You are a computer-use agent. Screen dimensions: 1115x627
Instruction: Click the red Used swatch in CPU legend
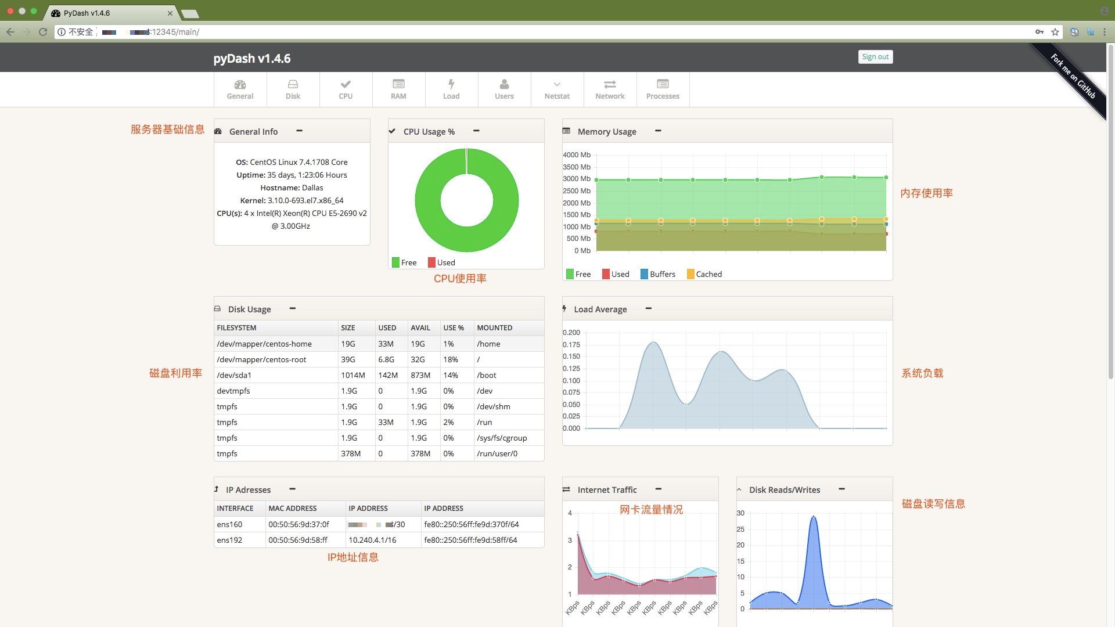431,262
